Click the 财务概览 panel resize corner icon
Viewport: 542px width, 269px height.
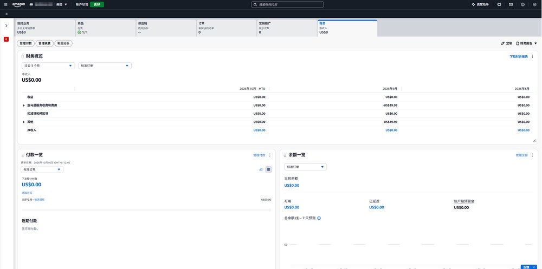click(x=534, y=141)
